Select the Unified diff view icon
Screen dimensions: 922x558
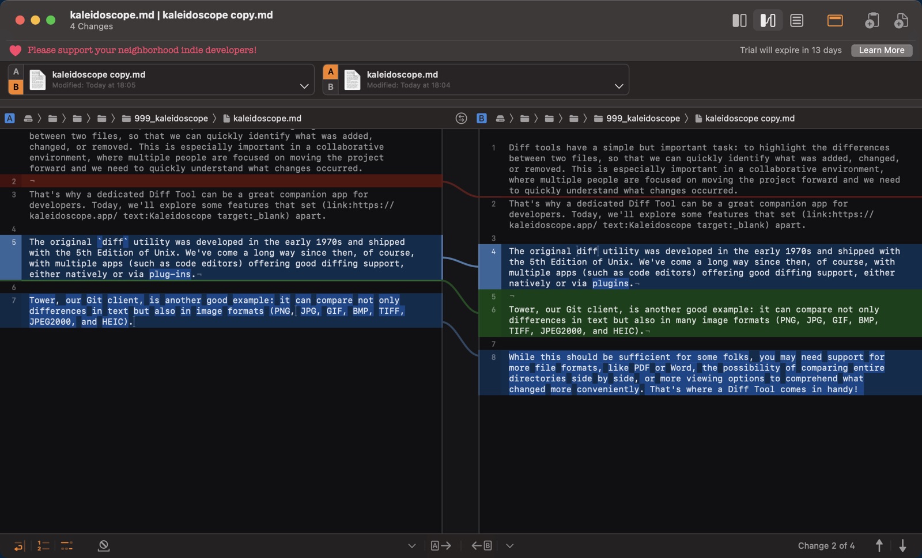click(x=796, y=20)
